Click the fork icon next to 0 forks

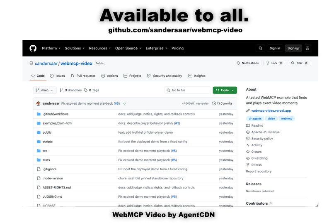[x=248, y=165]
